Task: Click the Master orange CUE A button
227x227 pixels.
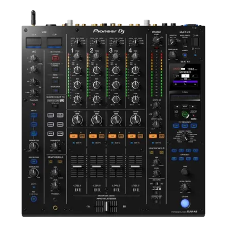Action: point(153,136)
